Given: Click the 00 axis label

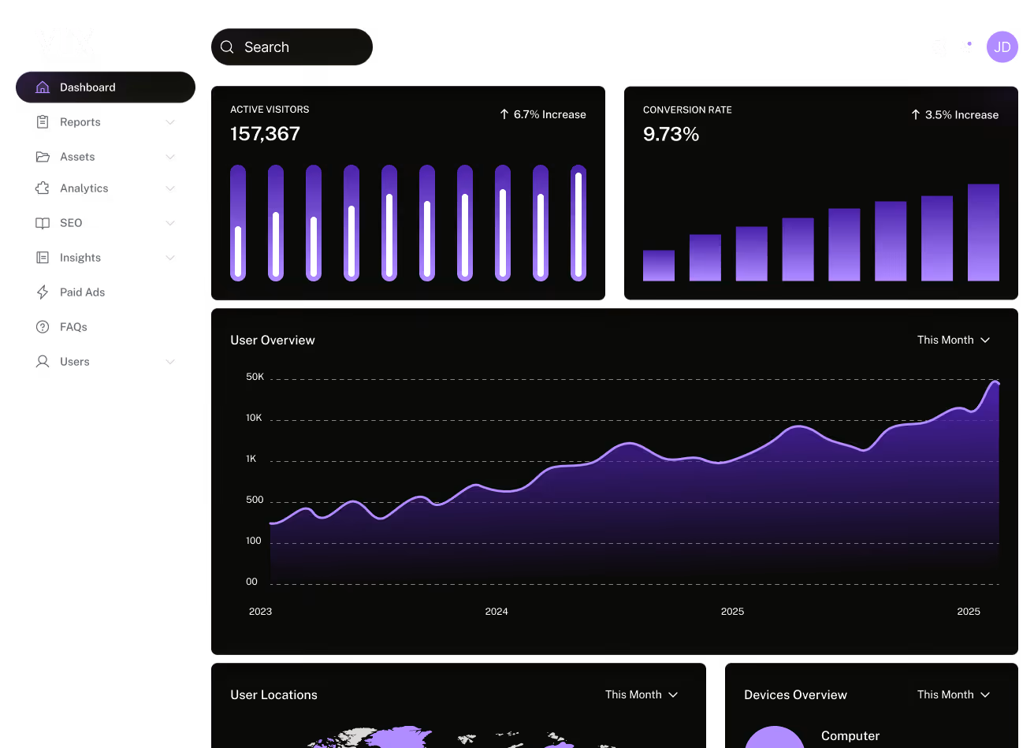Looking at the screenshot, I should point(252,582).
